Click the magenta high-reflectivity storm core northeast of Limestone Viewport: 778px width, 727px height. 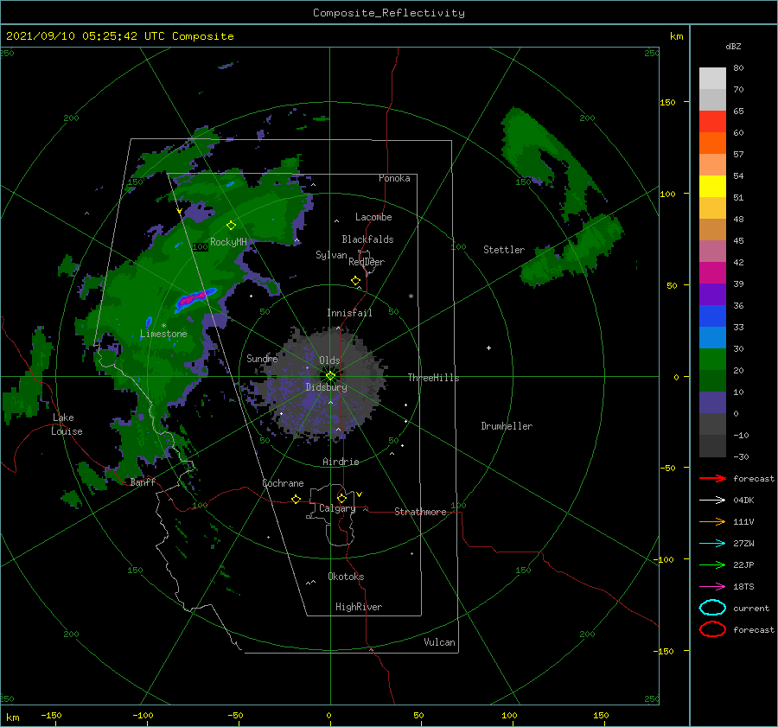point(193,298)
